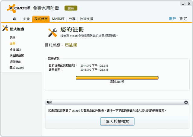Image resolution: width=193 pixels, height=137 pixels.
Task: Click expiry date 2014/3/2 下午 12:32:18
Action: [x=94, y=66]
